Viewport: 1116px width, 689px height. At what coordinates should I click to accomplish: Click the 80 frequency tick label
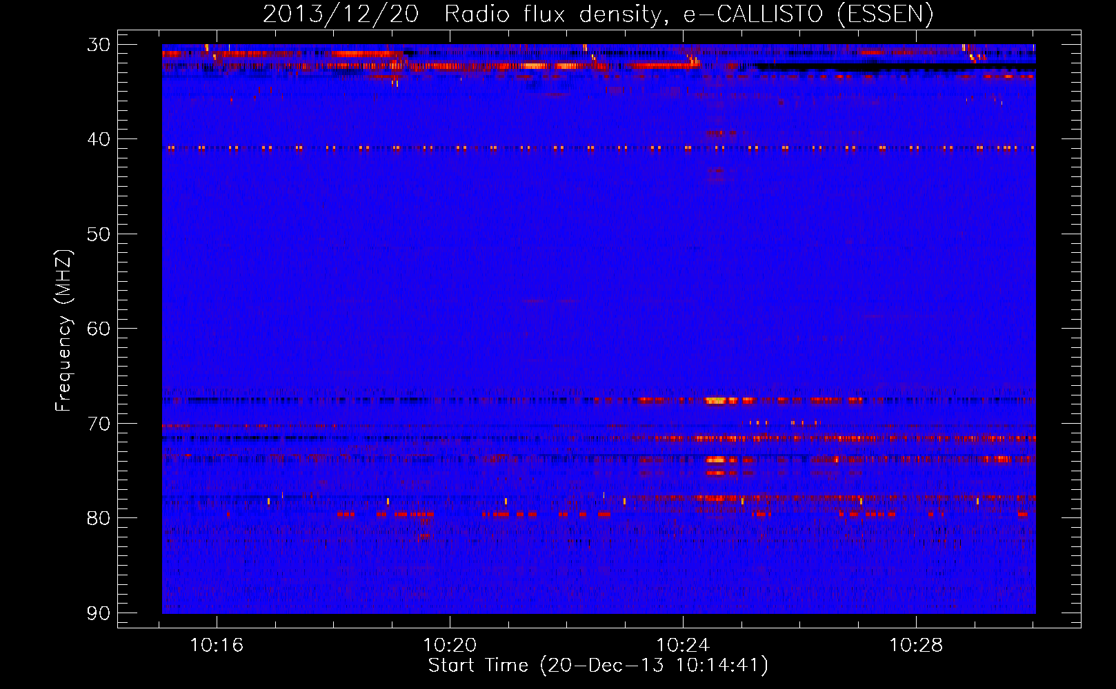[99, 518]
